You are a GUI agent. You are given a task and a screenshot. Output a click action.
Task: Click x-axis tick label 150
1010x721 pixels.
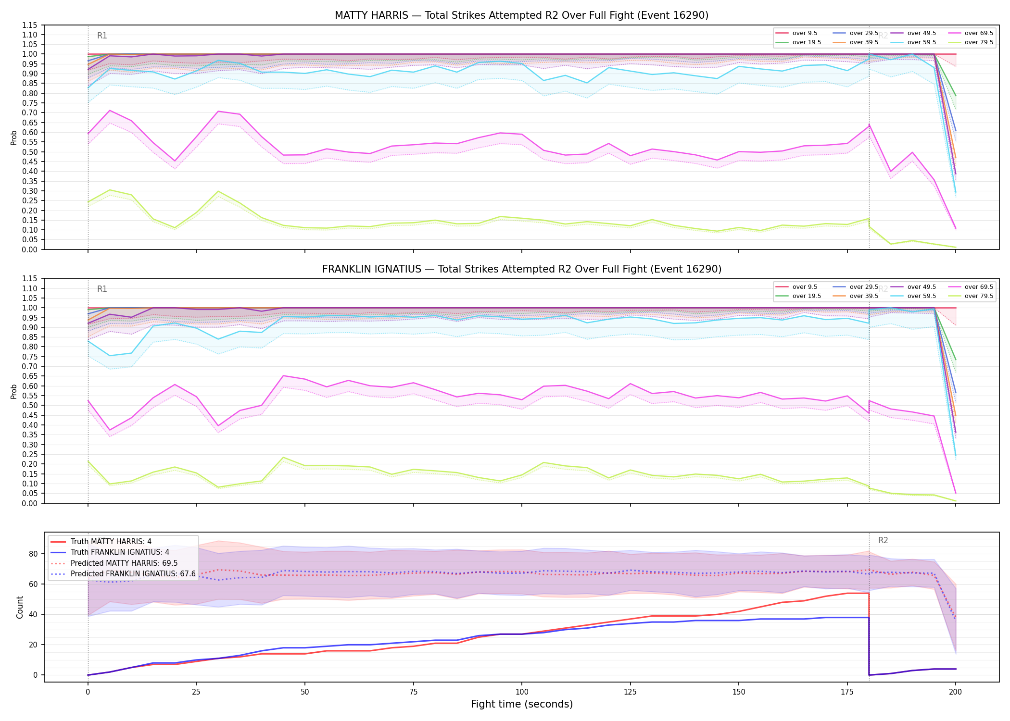pyautogui.click(x=739, y=692)
